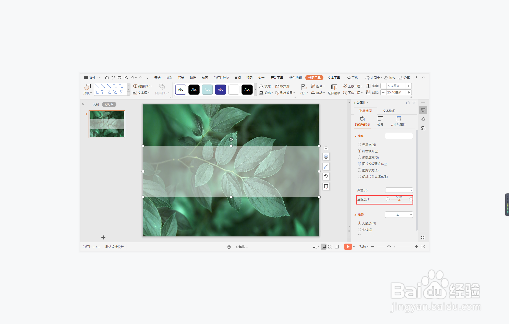Switch to Text Options (文本选项) tab
This screenshot has width=509, height=324.
[x=389, y=111]
